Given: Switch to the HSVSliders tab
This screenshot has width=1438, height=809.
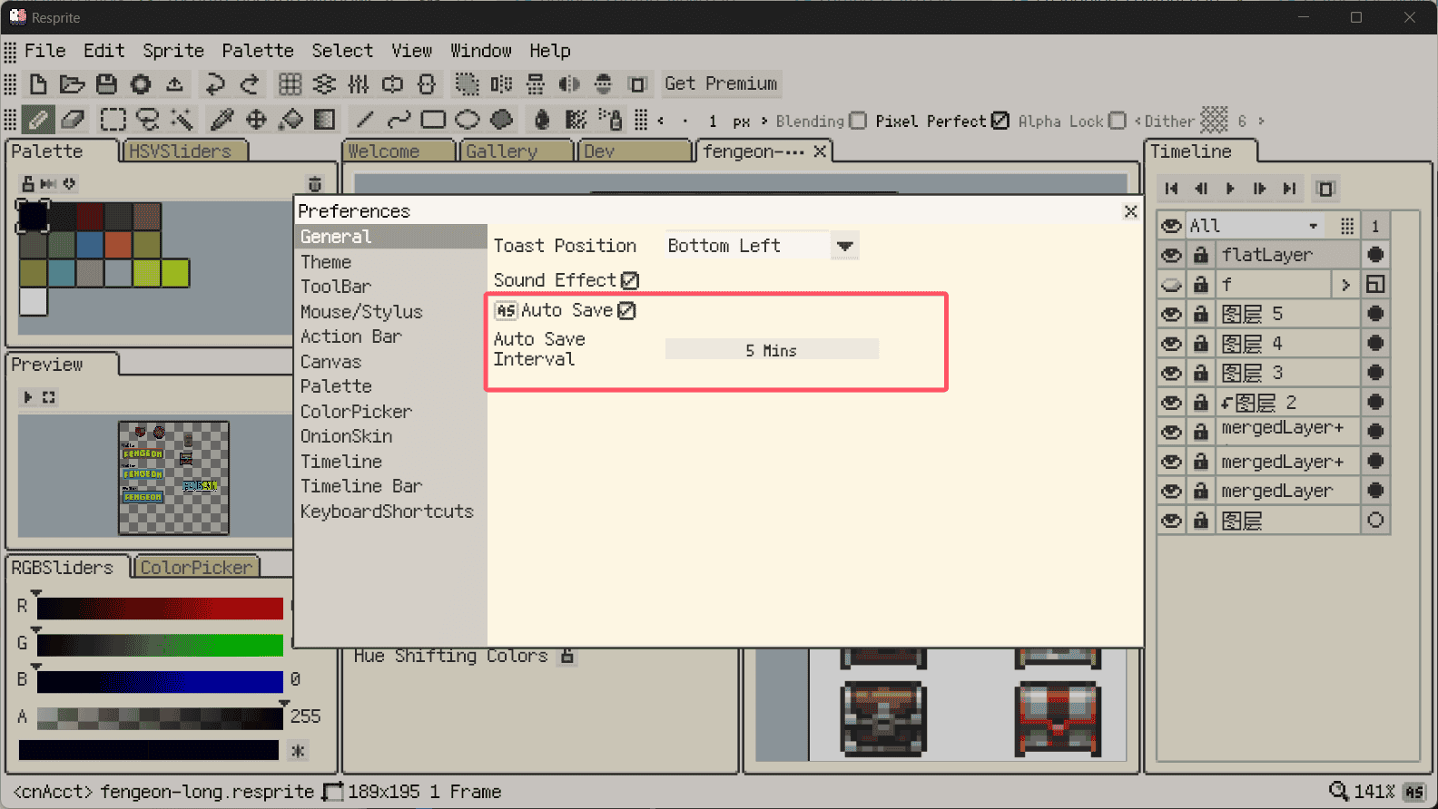Looking at the screenshot, I should tap(180, 151).
